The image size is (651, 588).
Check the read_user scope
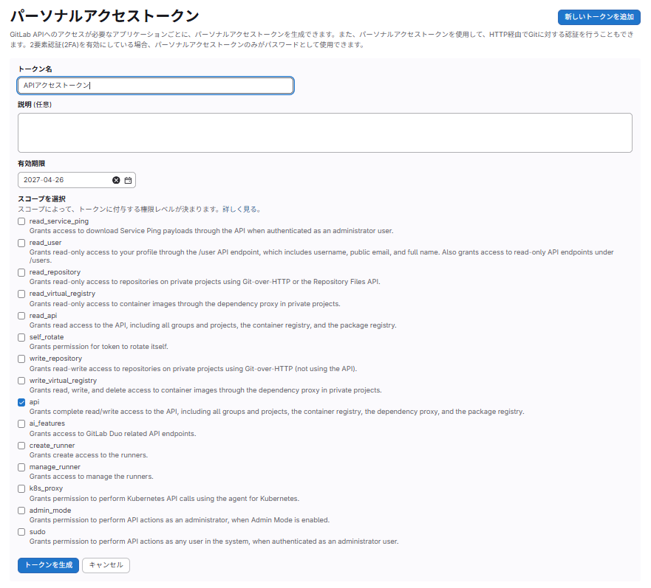point(21,243)
